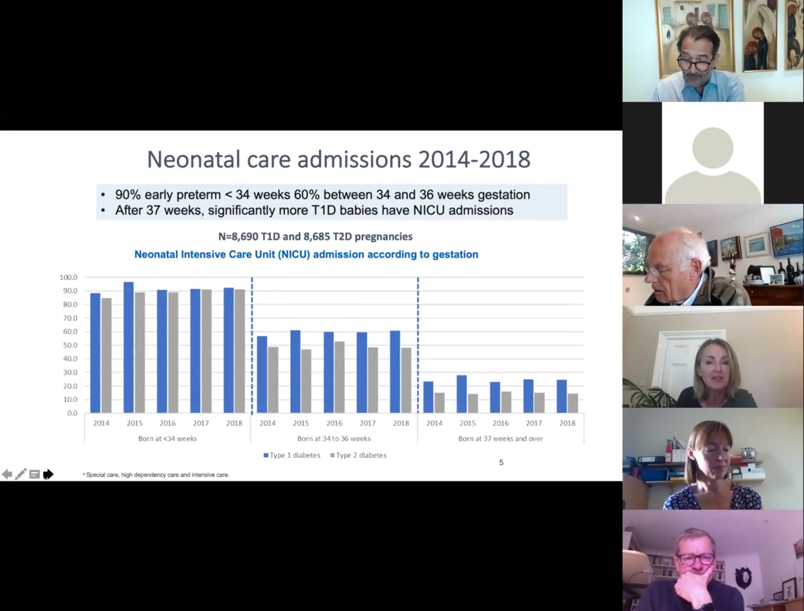Click the gray Type 2 diabetes legend marker
The height and width of the screenshot is (611, 804).
pyautogui.click(x=332, y=455)
